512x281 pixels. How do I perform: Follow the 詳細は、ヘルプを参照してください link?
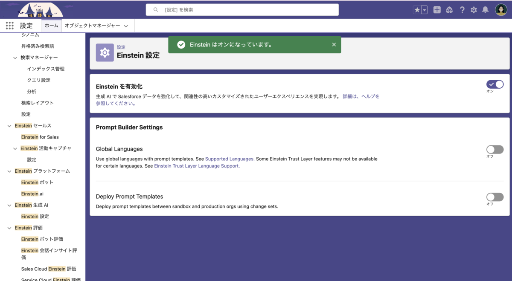tap(238, 100)
